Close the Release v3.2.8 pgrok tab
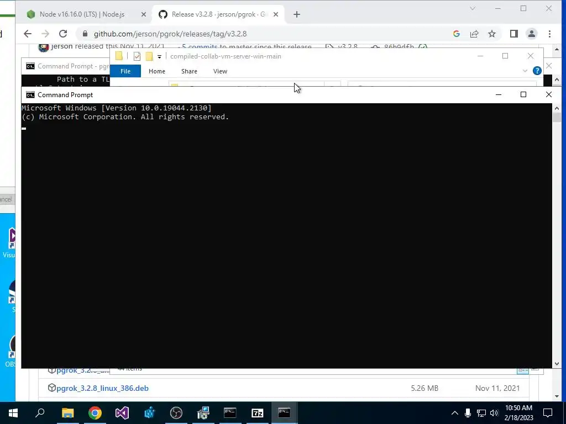This screenshot has width=566, height=424. click(x=276, y=14)
